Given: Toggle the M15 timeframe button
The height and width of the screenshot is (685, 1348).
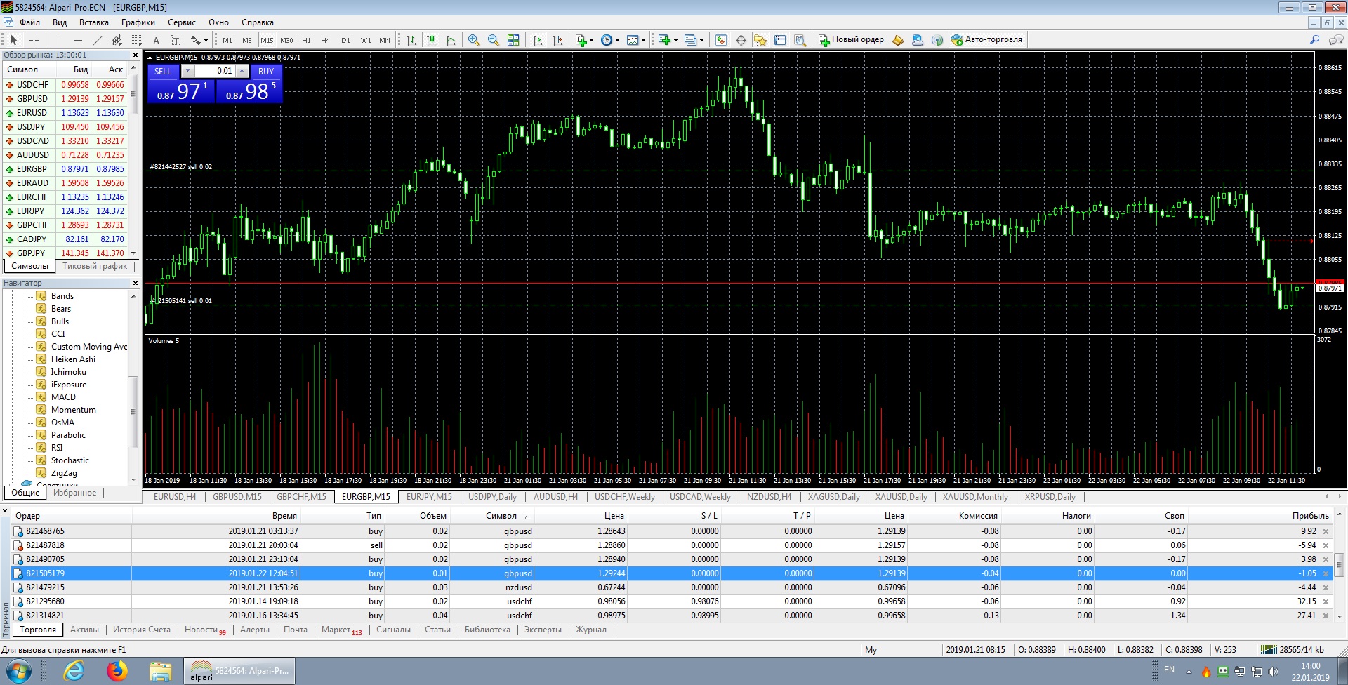Looking at the screenshot, I should point(267,40).
